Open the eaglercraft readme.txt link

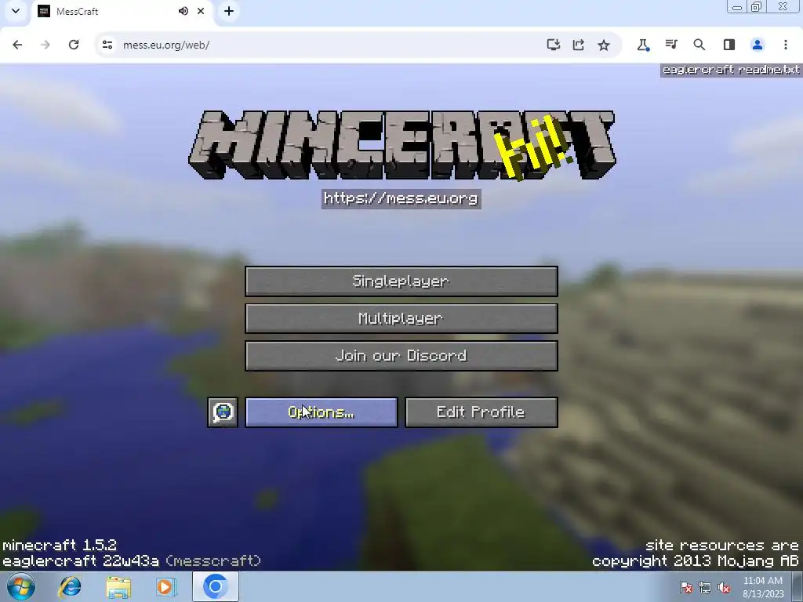(731, 70)
